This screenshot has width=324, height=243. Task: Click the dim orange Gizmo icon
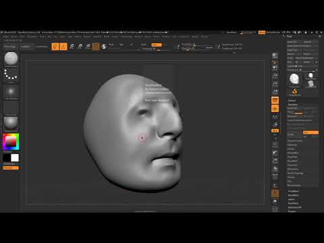pos(96,47)
